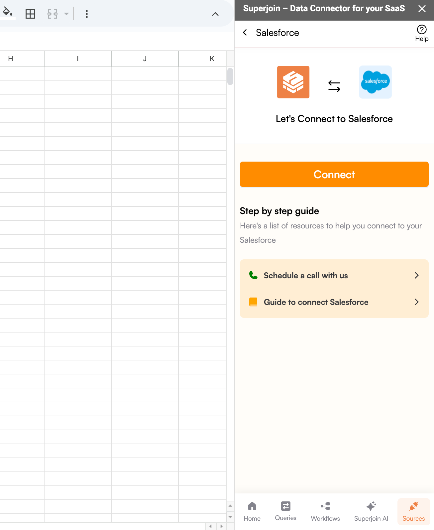Click the Salesforce page title text
This screenshot has width=434, height=530.
tap(277, 33)
